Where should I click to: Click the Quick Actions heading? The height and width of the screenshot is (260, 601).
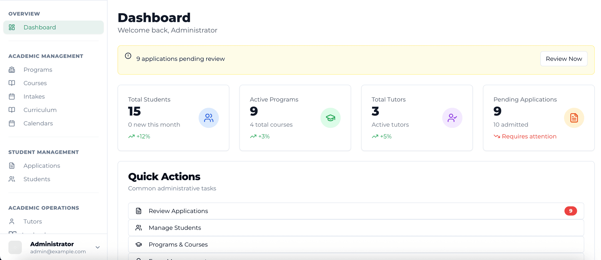point(164,177)
